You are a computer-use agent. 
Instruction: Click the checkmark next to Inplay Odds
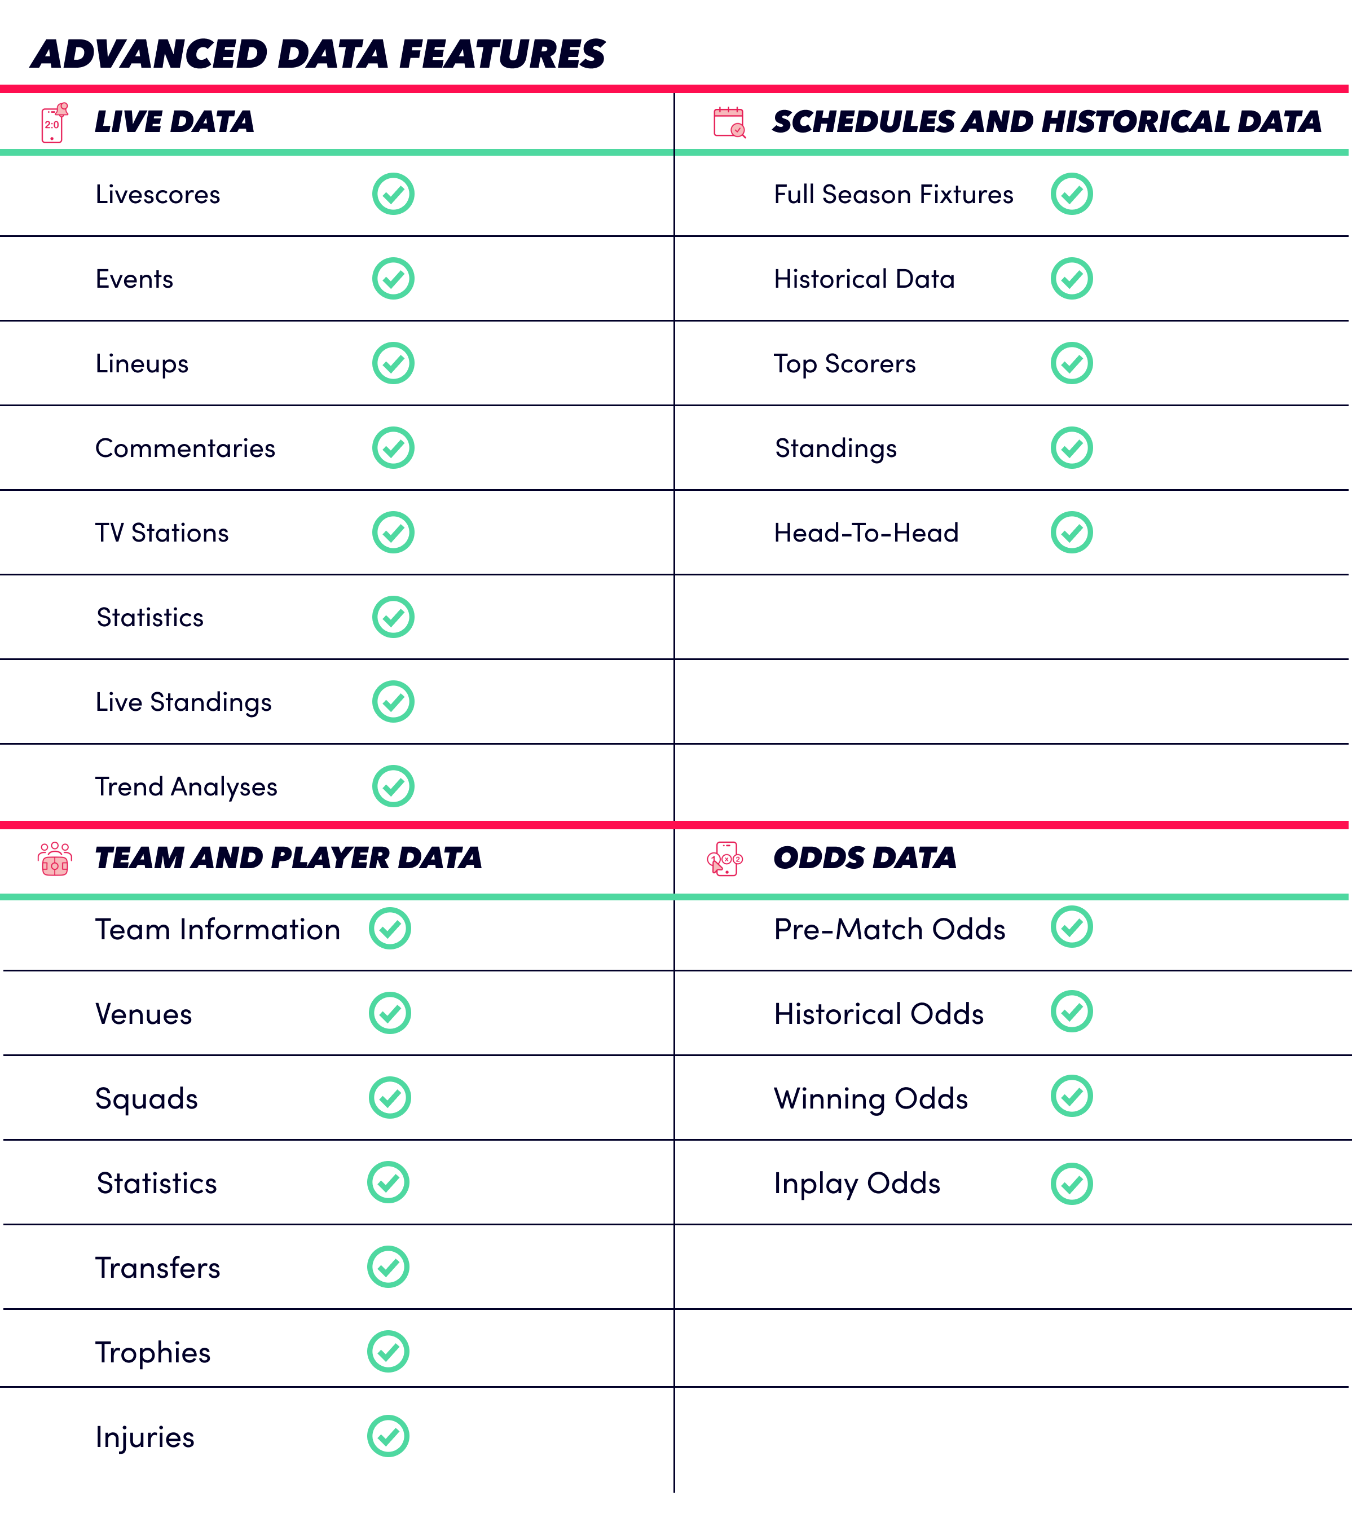tap(1071, 1184)
